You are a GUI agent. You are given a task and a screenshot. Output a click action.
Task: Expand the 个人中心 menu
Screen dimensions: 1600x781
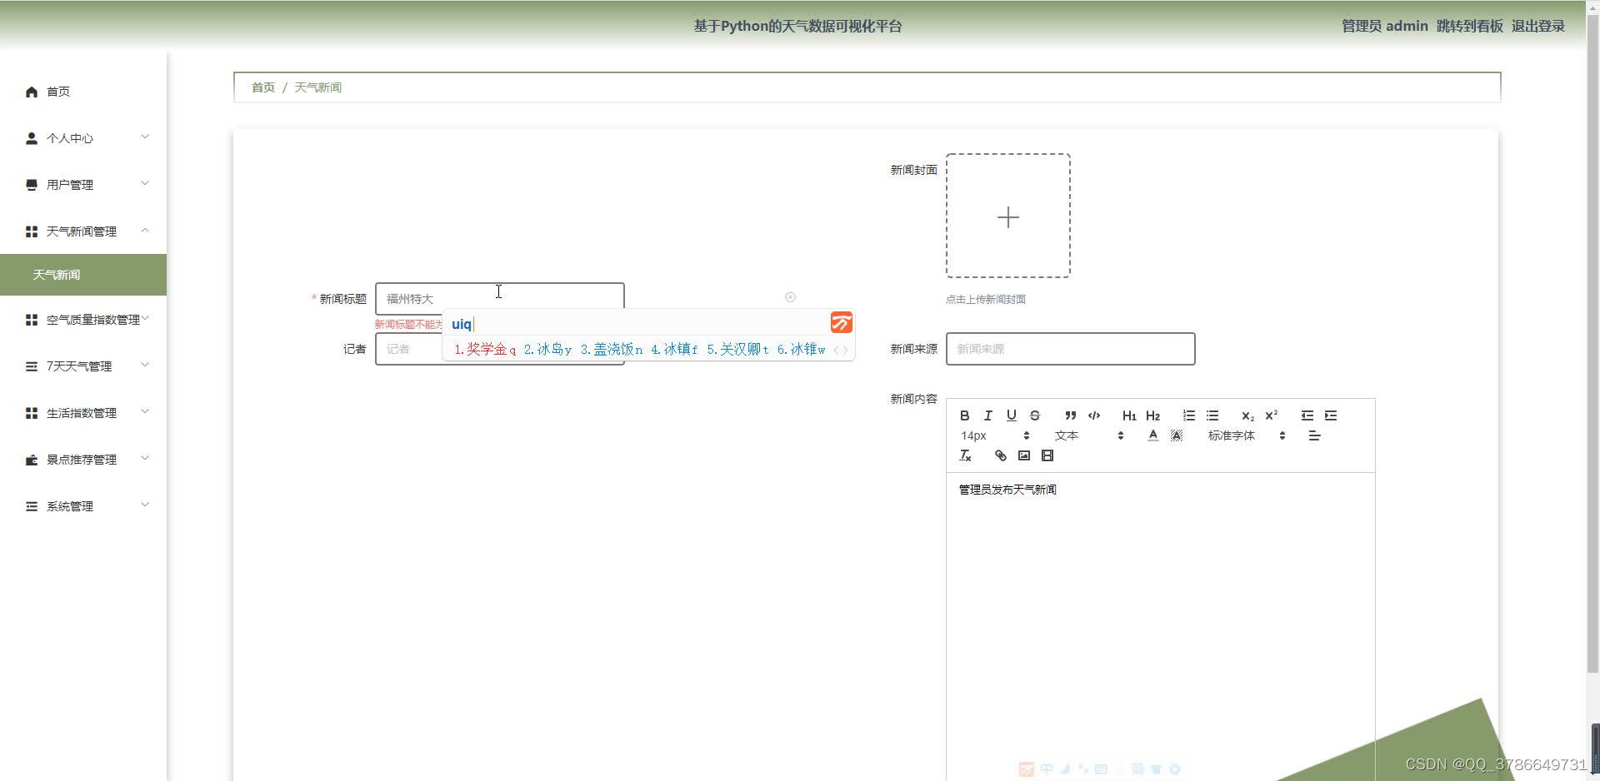83,138
